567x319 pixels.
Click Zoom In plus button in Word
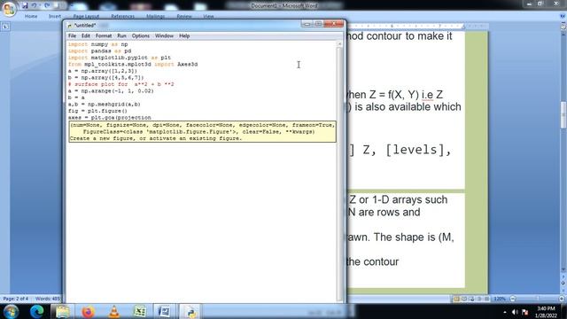tap(562, 299)
